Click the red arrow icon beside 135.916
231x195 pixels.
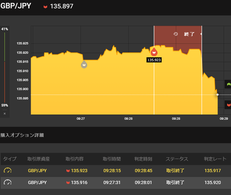click(x=68, y=182)
